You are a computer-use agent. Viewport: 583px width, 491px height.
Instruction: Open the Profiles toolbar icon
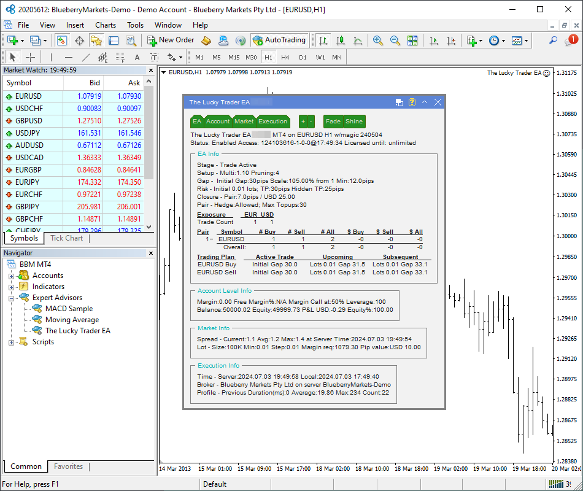point(36,40)
